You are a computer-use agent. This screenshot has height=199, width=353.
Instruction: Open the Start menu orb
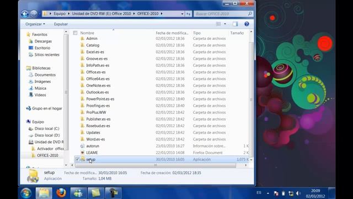pos(26,193)
